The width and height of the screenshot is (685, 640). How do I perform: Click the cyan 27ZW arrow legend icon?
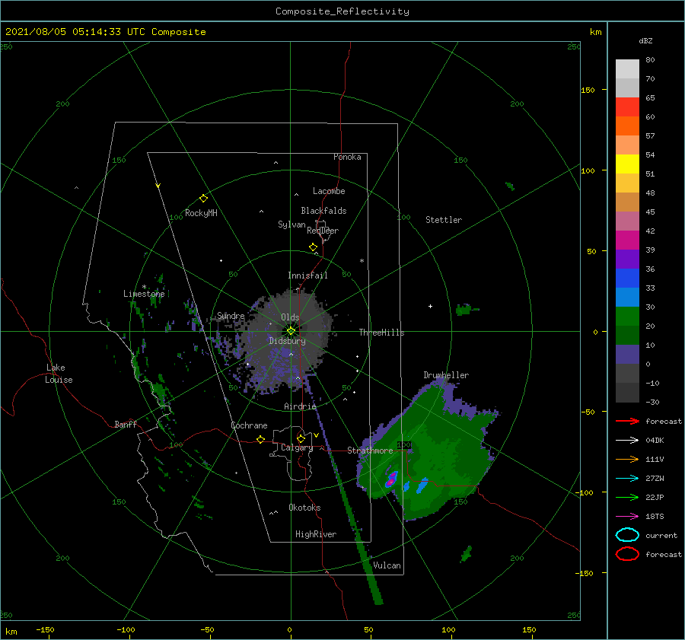pos(627,479)
